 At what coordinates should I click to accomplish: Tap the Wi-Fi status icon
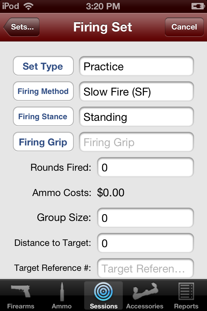tap(28, 6)
